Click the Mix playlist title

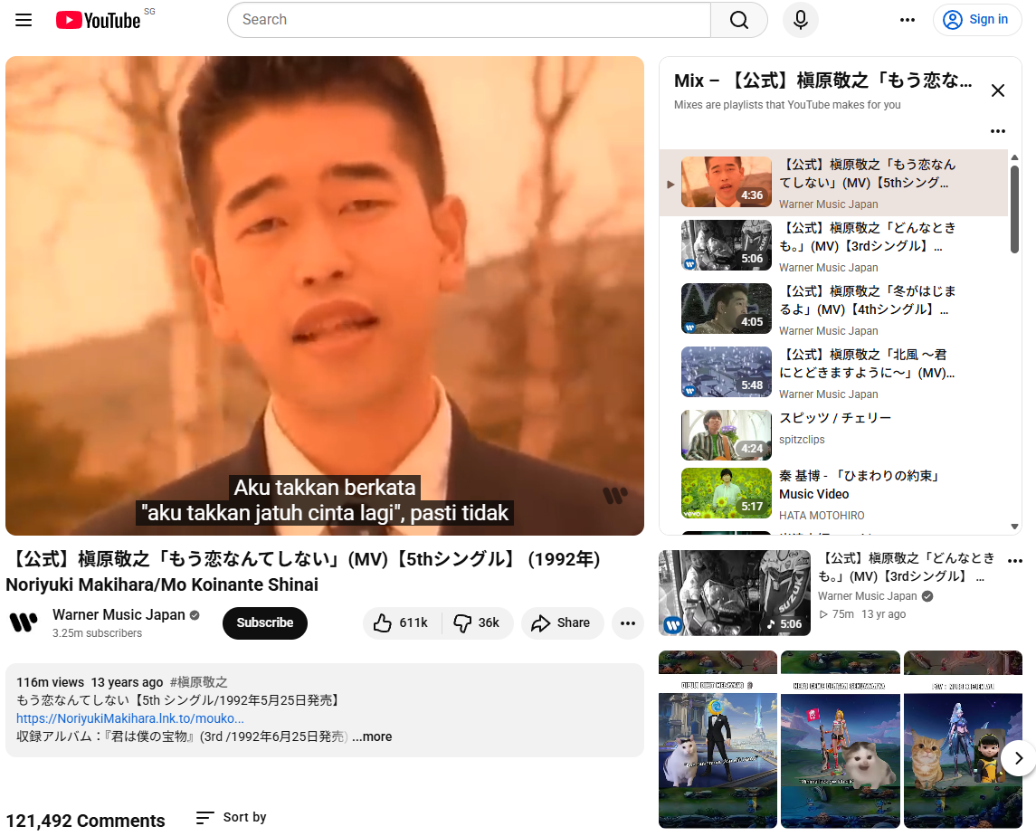point(823,81)
